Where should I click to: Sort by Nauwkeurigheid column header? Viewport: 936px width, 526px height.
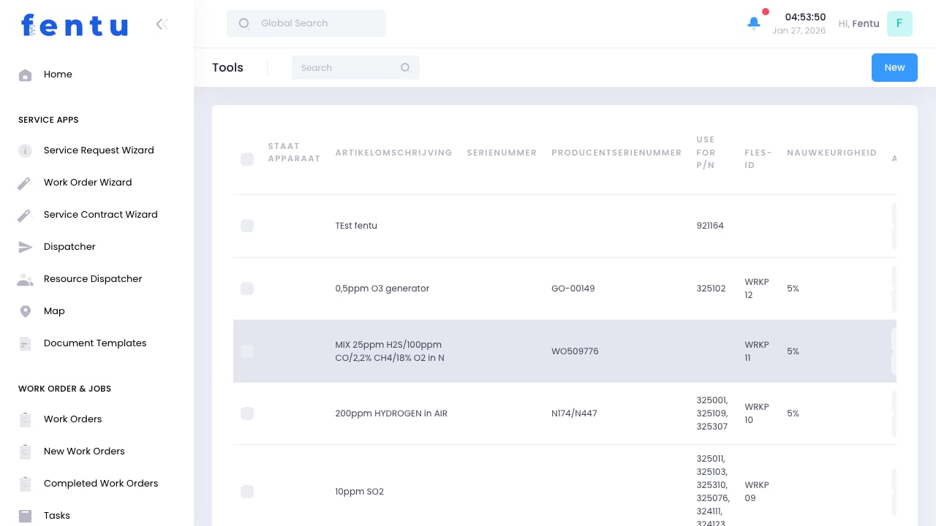831,153
